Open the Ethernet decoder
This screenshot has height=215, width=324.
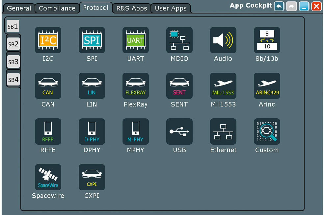(x=223, y=131)
